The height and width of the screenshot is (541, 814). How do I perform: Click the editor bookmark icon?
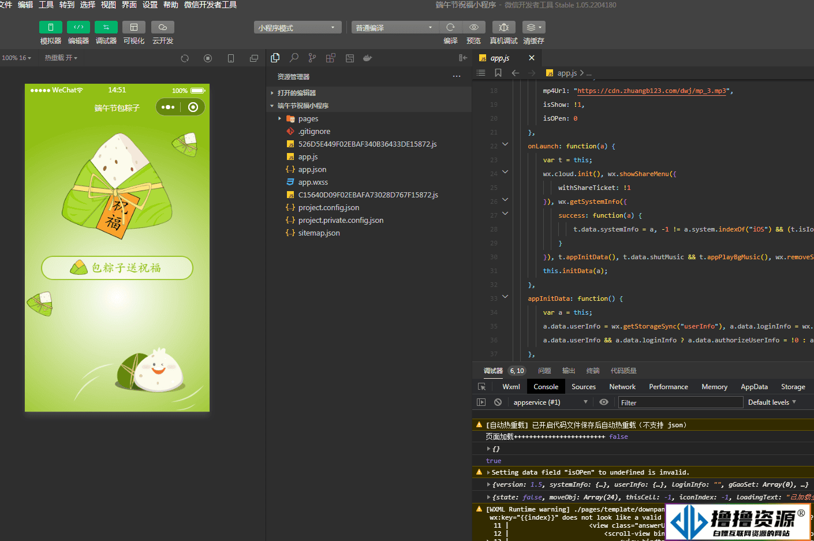click(x=498, y=73)
